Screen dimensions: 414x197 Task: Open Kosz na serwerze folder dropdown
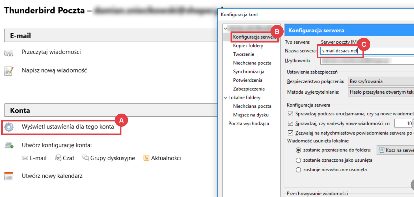(x=395, y=150)
